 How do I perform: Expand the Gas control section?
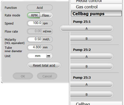[96, 7]
